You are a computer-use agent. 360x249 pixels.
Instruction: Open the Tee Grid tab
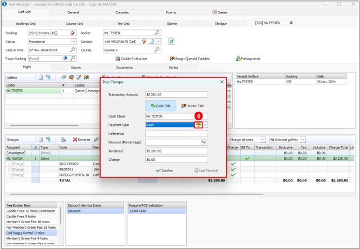pyautogui.click(x=123, y=24)
